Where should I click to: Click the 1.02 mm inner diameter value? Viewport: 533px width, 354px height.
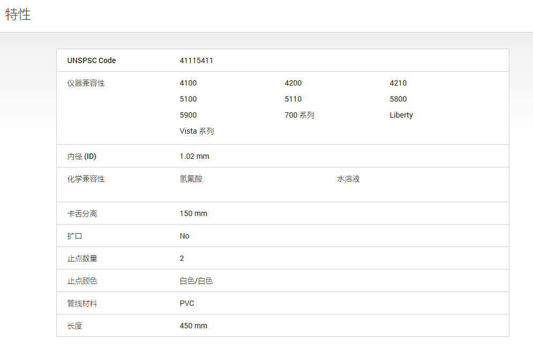[x=194, y=157]
